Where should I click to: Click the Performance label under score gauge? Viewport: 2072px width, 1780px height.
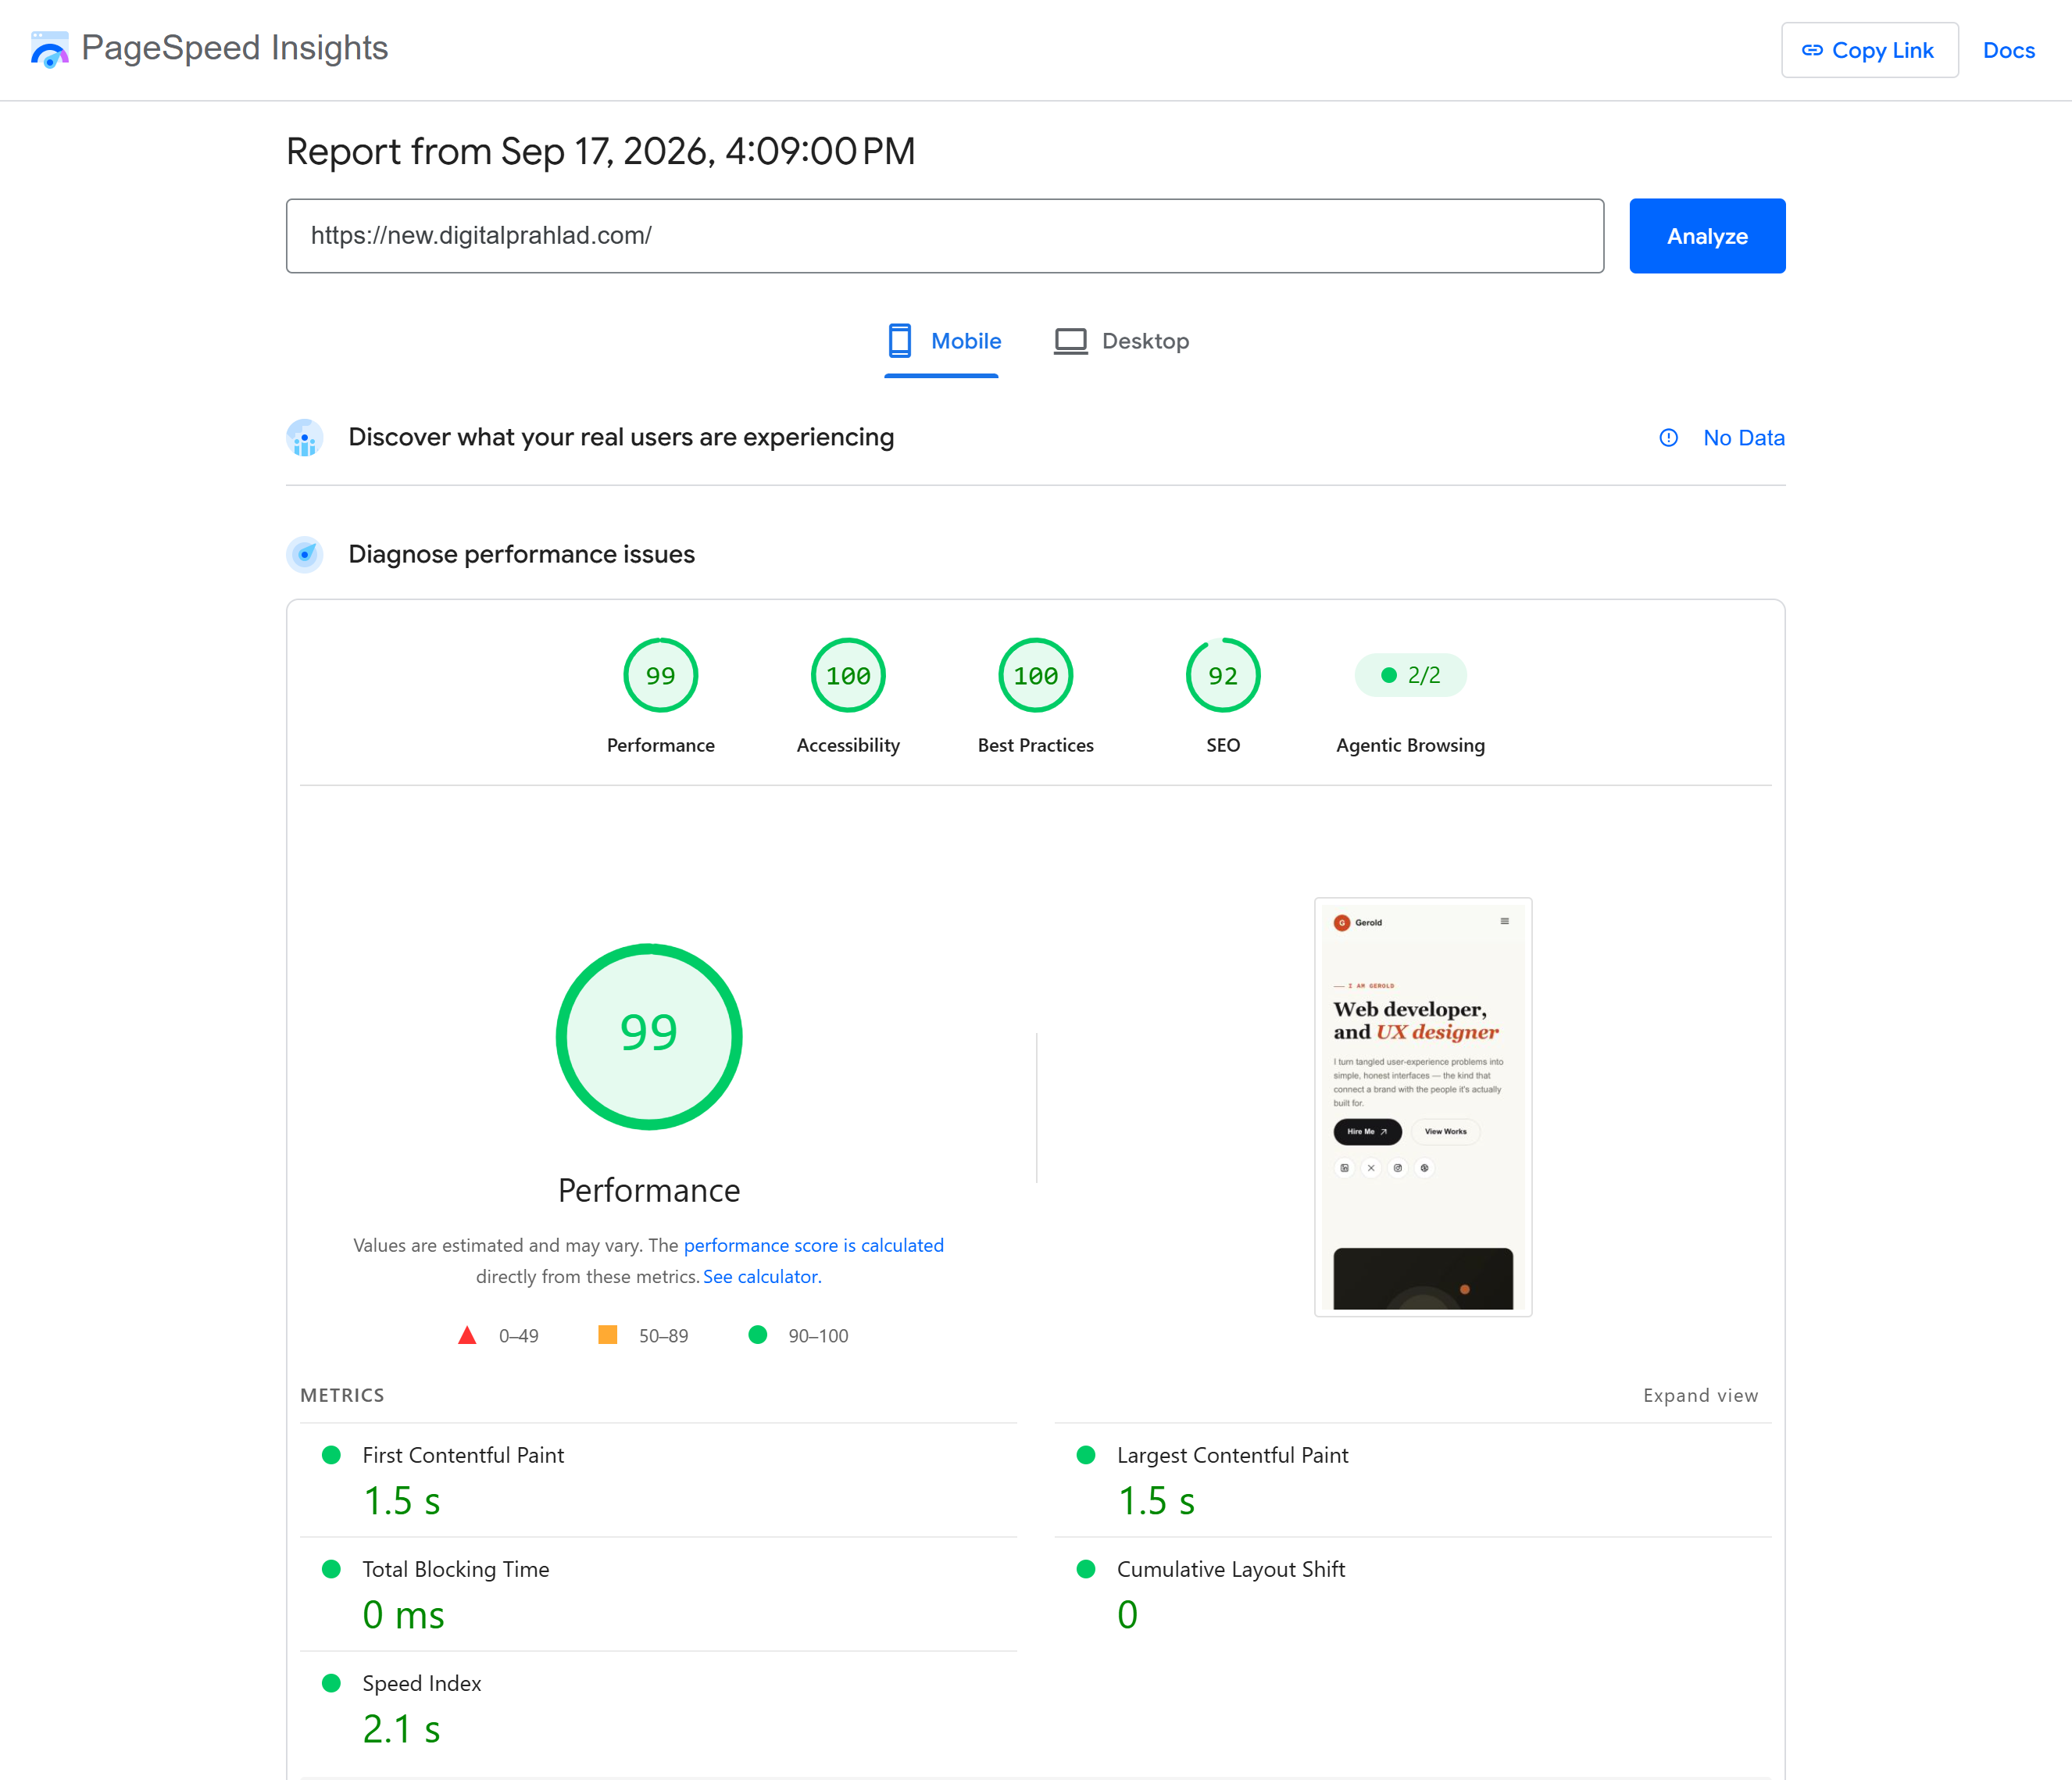tap(660, 745)
